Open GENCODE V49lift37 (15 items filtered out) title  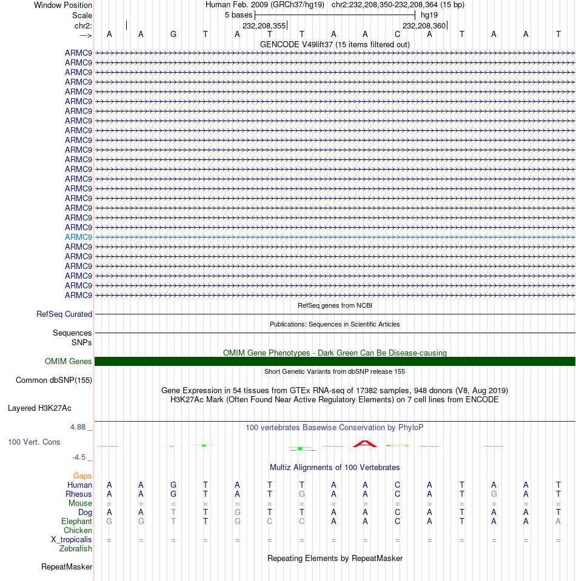pos(335,44)
